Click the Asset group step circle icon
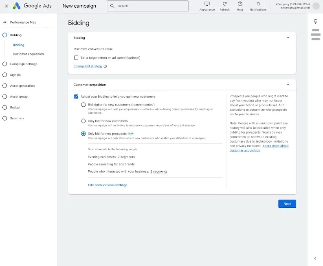This screenshot has width=323, height=266. coord(4,97)
